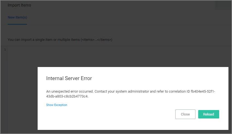
Task: Click the Import Items page title
Action: [19, 5]
